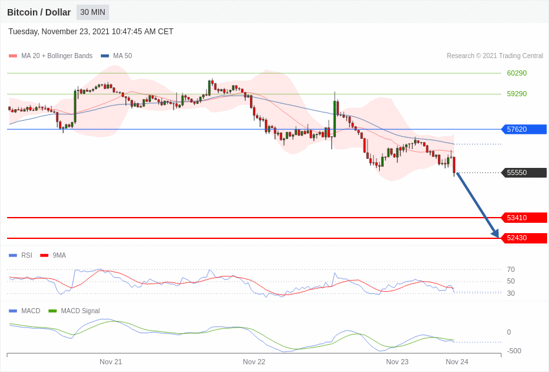Click the 60290 resistance level label

click(x=517, y=73)
